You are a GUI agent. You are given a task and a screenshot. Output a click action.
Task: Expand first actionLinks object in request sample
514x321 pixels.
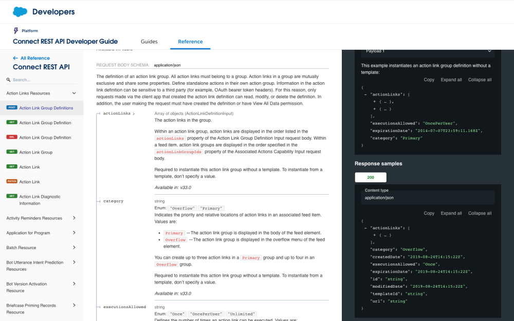(375, 102)
